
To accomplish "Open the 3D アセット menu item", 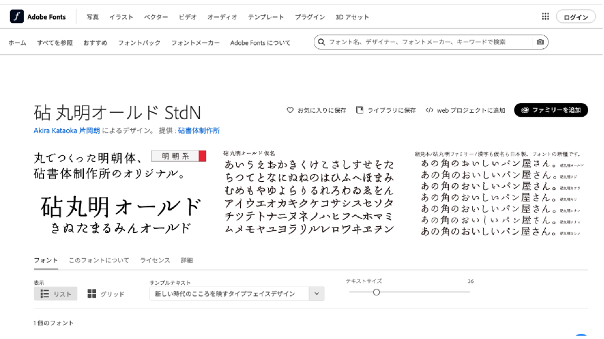I will pos(352,17).
